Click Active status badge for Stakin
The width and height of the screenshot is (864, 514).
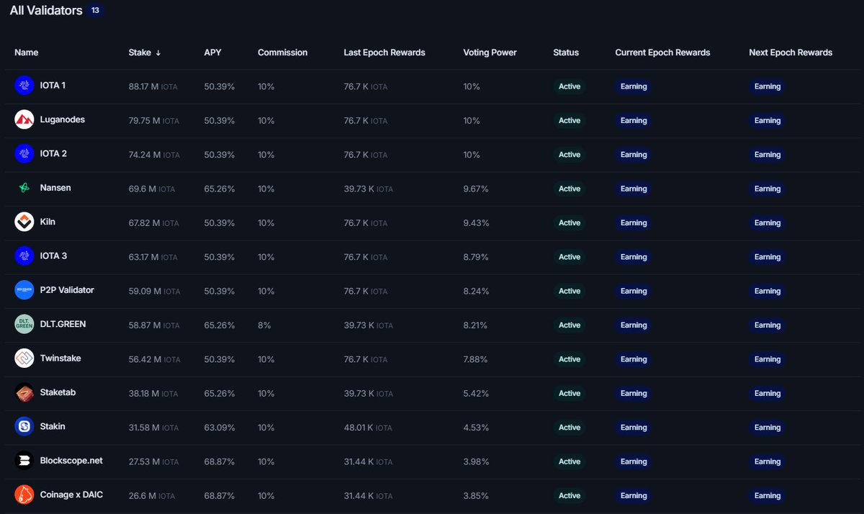click(570, 428)
